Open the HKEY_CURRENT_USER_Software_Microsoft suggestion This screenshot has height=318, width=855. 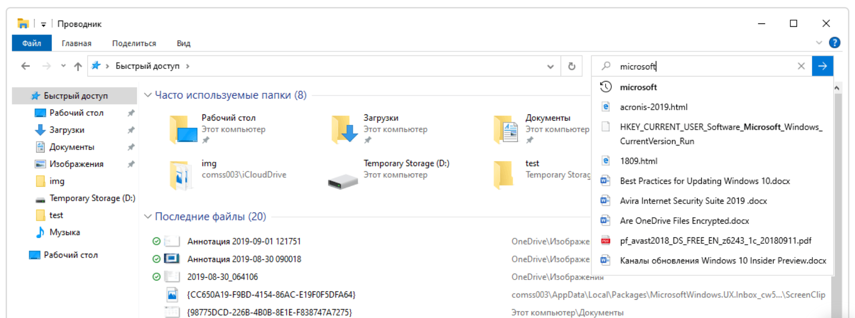point(712,134)
